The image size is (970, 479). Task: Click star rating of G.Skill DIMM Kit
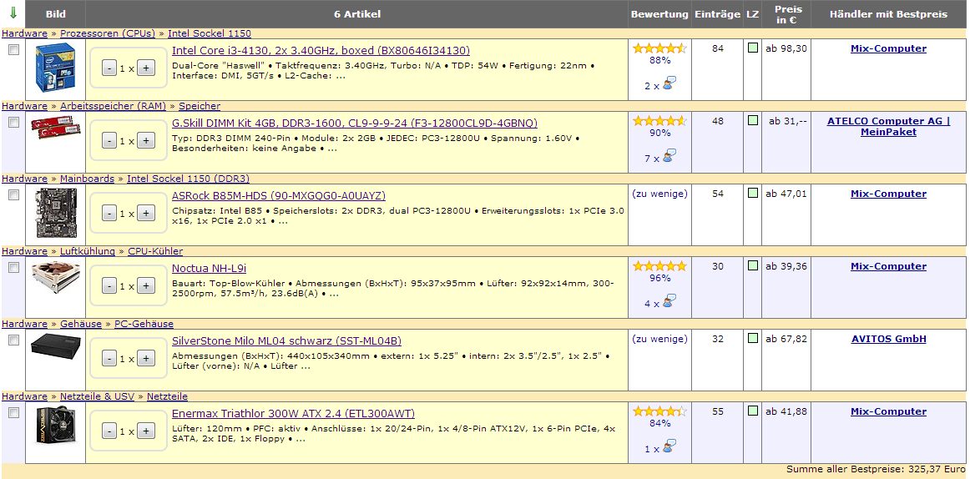click(659, 120)
